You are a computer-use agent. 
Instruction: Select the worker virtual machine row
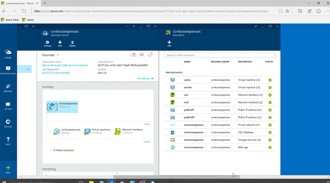[220, 87]
